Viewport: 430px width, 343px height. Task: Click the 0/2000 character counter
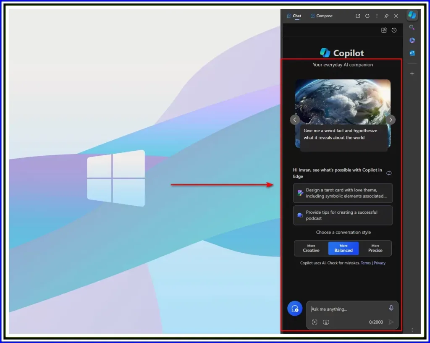376,322
